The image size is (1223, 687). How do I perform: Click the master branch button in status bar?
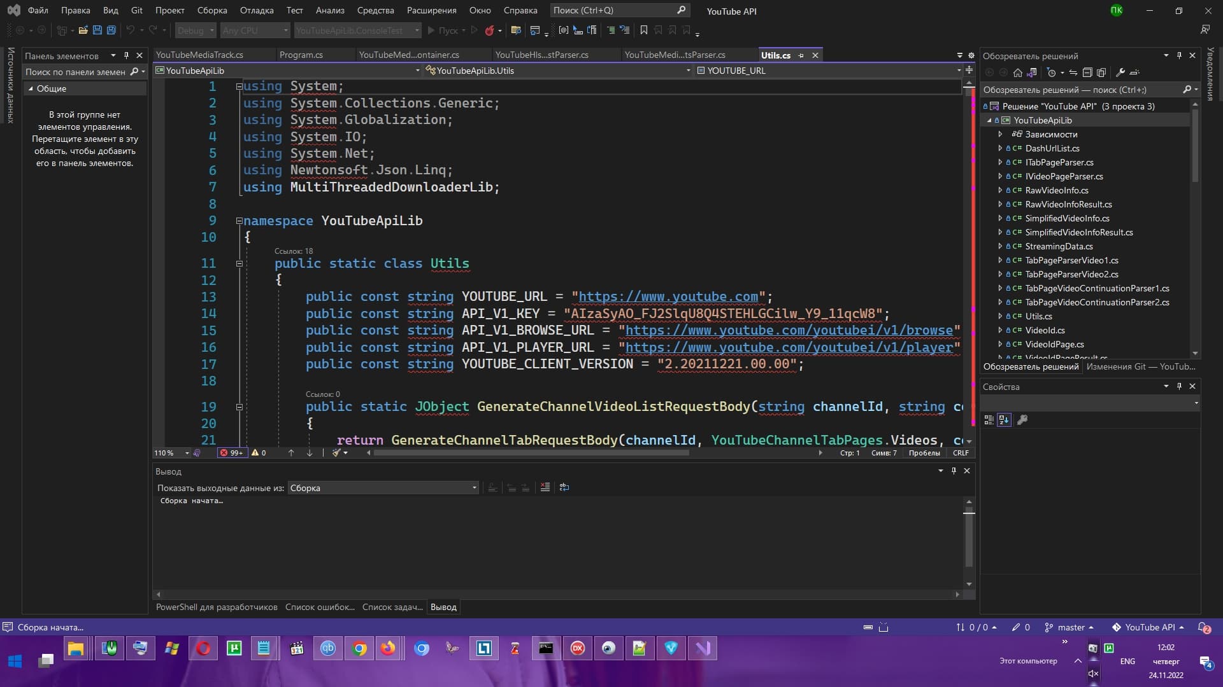[1069, 627]
